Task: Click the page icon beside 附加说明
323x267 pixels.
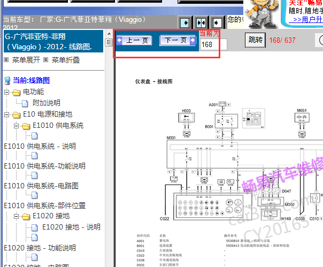Action: (x=25, y=103)
